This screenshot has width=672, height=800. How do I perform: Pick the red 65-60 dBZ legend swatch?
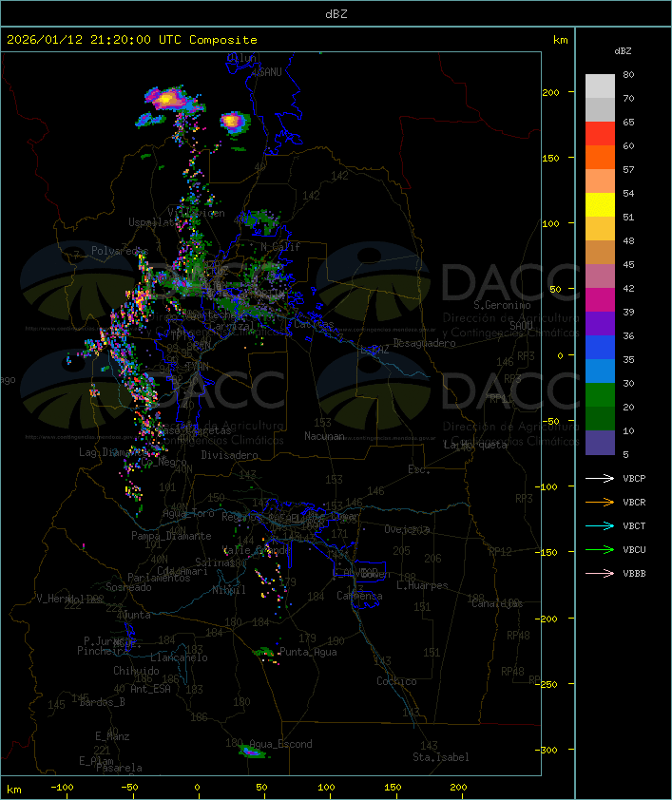[x=600, y=134]
